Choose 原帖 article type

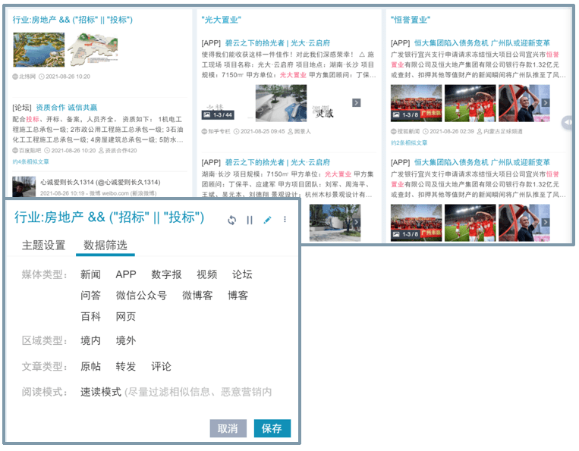click(90, 366)
